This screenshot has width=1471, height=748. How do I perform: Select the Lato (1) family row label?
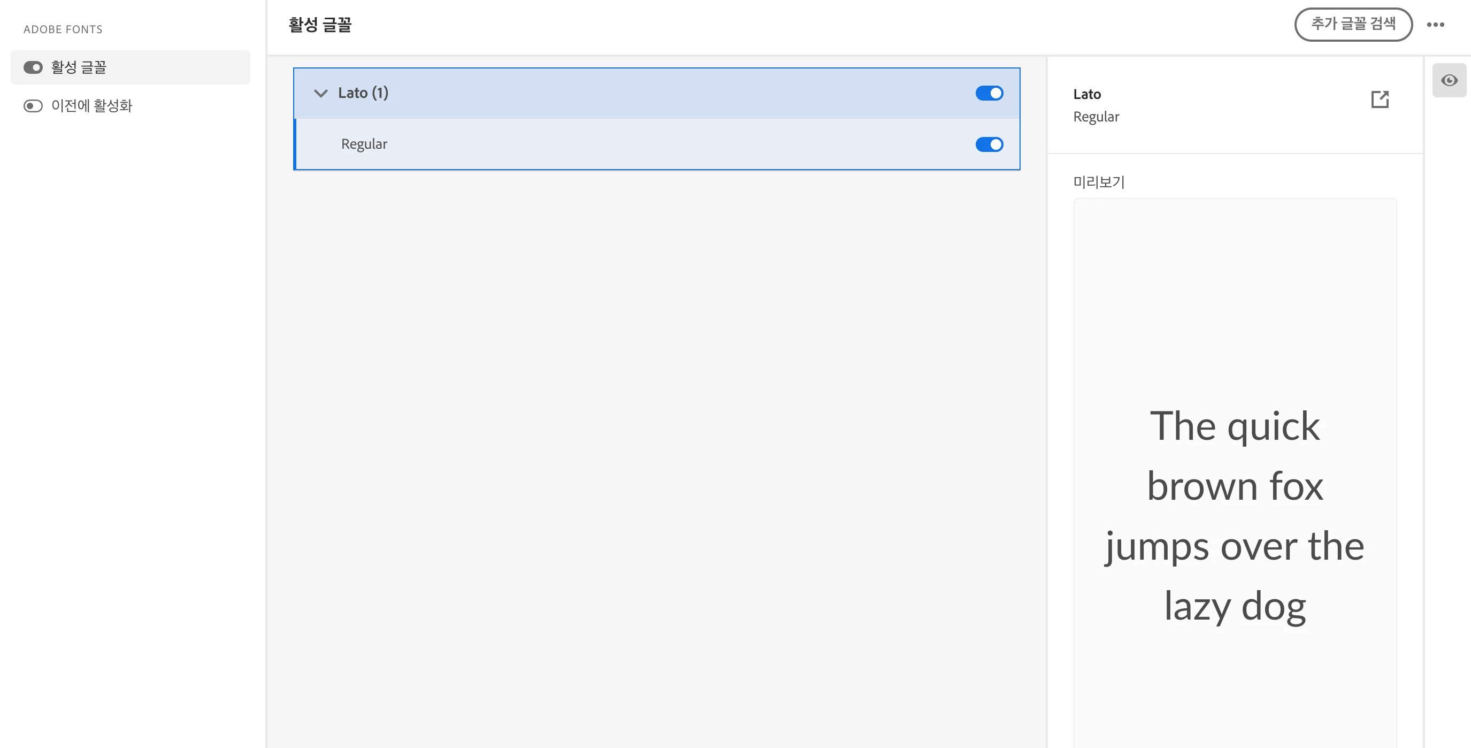click(x=363, y=93)
